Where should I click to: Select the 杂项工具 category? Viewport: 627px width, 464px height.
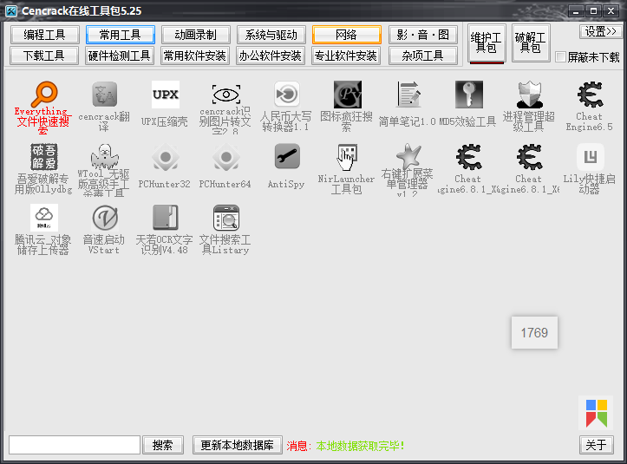[x=422, y=56]
